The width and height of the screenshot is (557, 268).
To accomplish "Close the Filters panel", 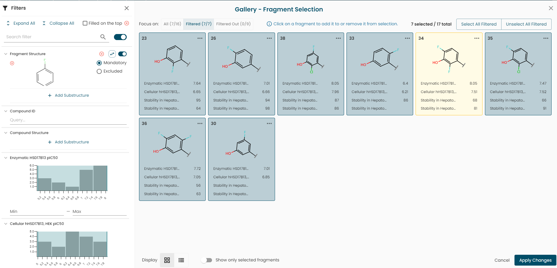I will [127, 8].
